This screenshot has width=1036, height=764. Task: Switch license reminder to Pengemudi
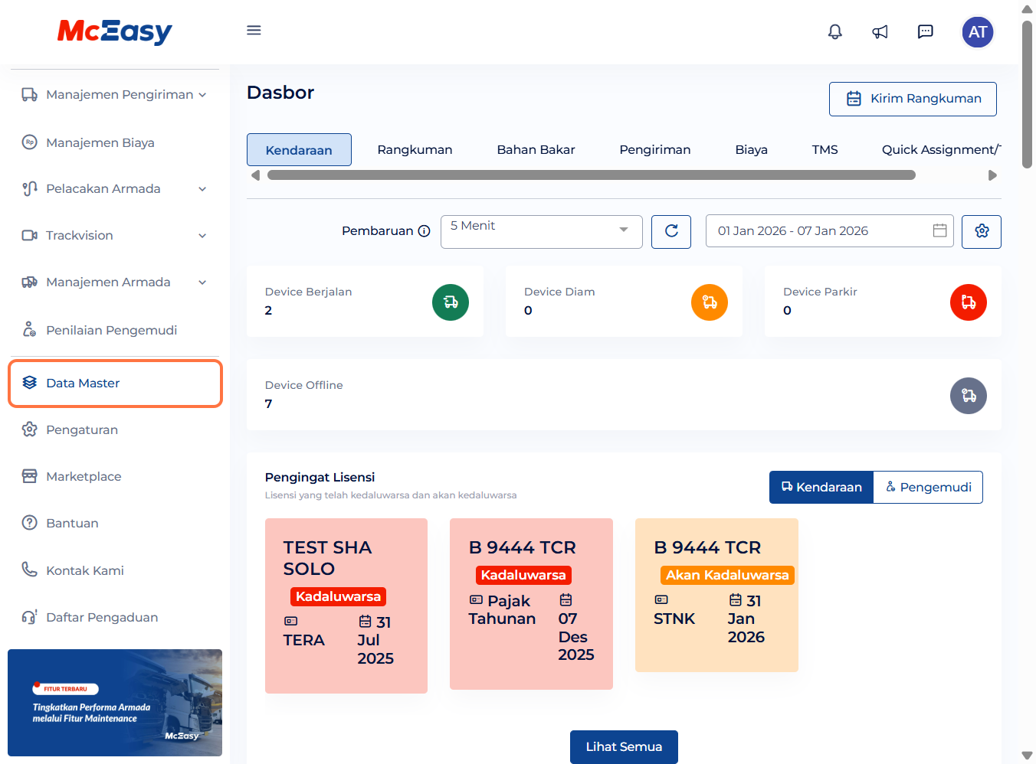point(928,488)
